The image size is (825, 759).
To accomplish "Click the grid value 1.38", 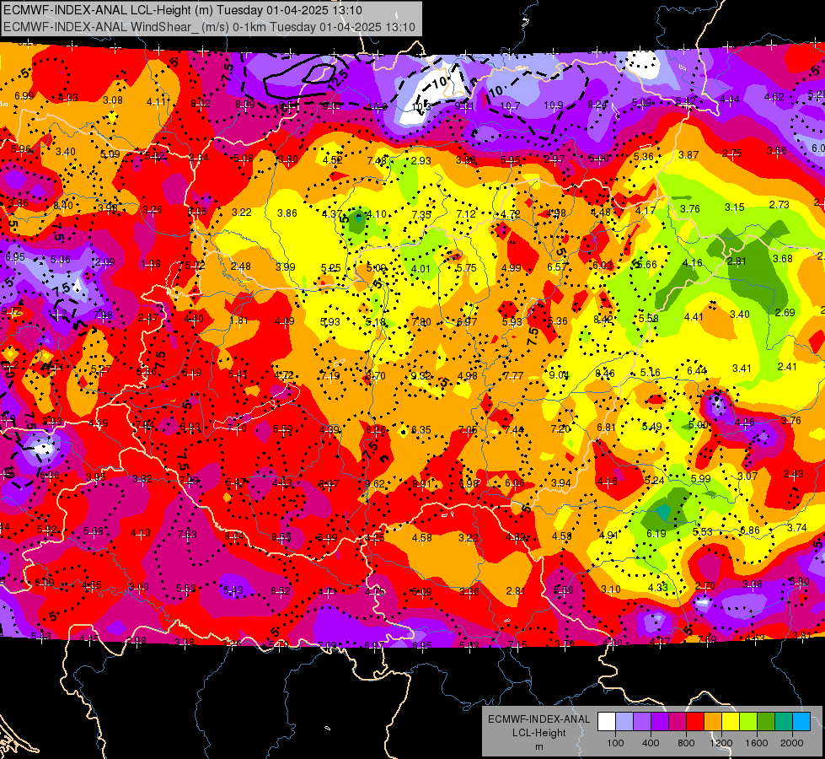I will tap(151, 263).
